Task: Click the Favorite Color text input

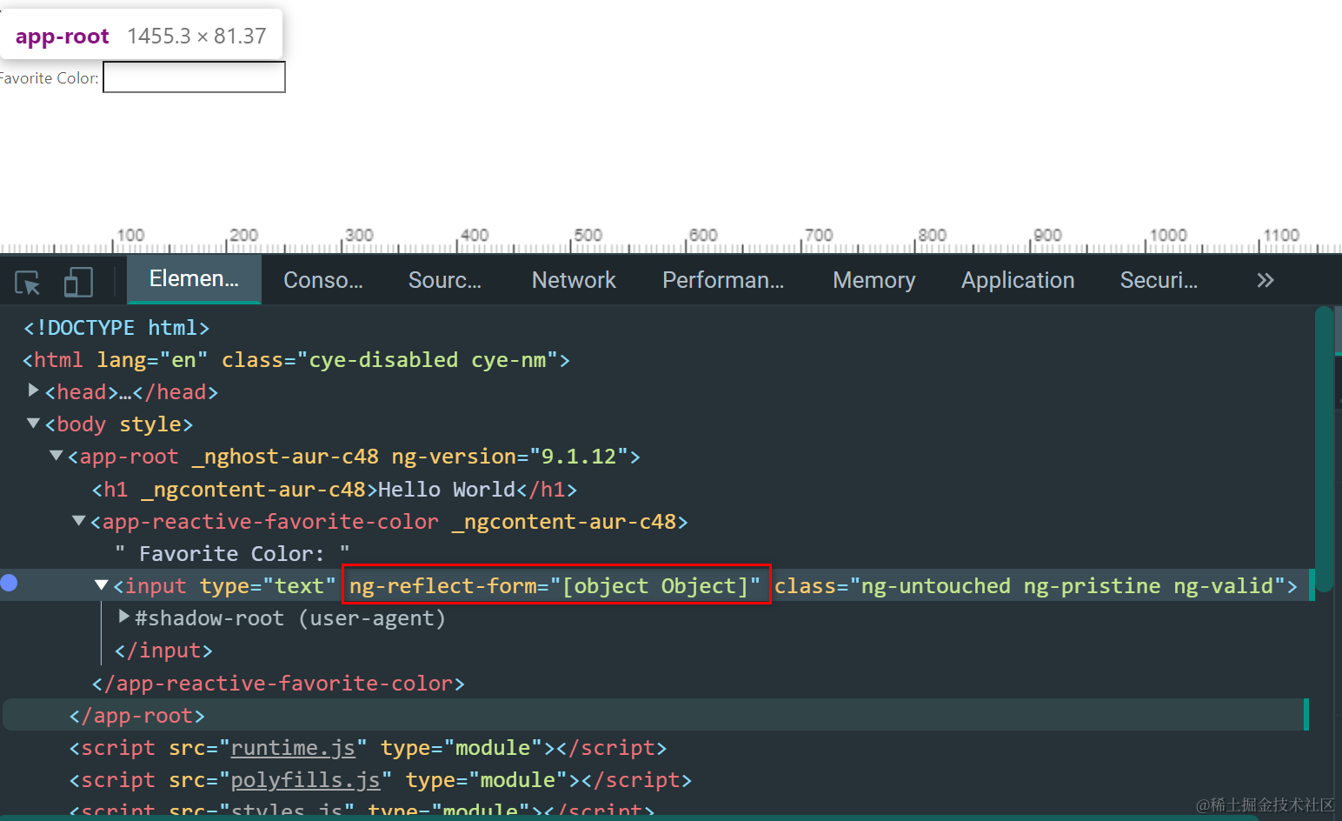Action: (195, 77)
